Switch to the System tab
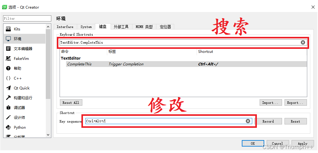Viewport: 318px width, 153px height. pos(86,27)
